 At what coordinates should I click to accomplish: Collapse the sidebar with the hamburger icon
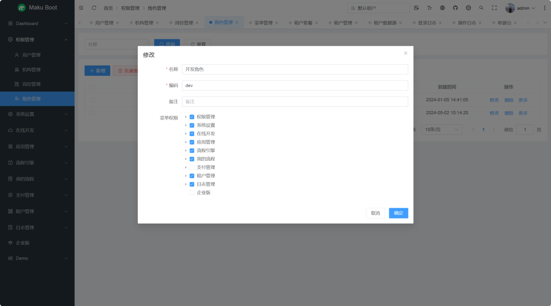(81, 8)
